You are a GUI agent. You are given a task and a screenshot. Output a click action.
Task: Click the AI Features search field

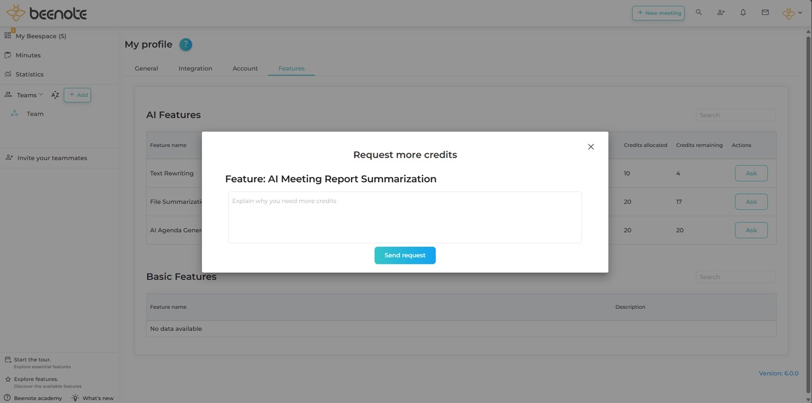tap(735, 115)
